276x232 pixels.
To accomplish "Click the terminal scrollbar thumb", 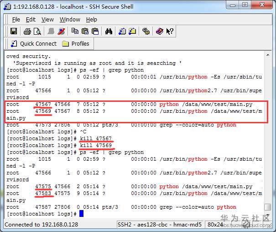I will [x=268, y=207].
